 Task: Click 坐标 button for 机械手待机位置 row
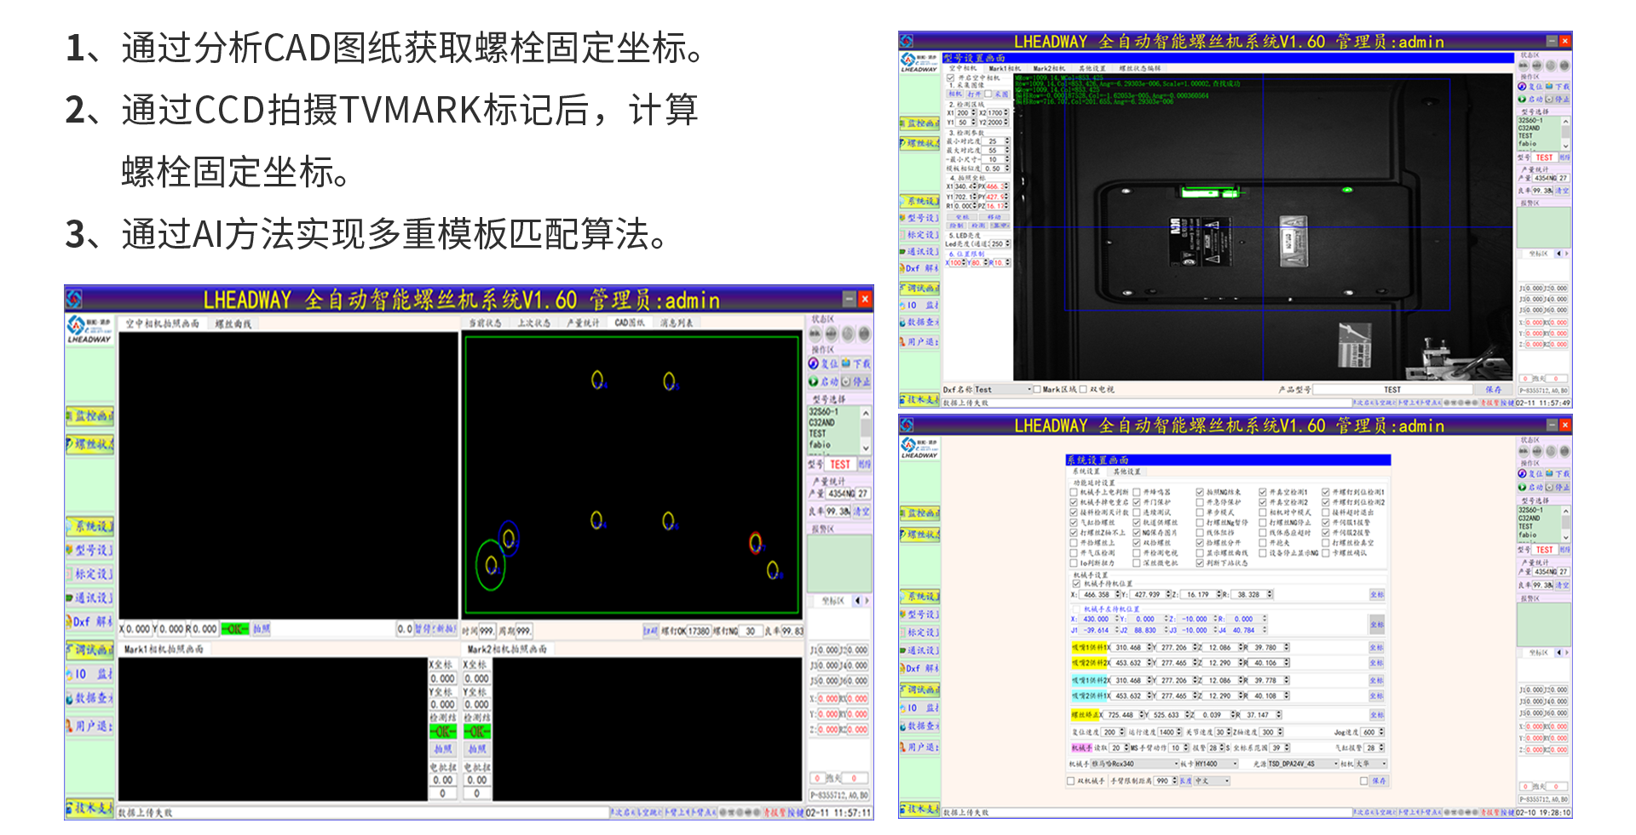pyautogui.click(x=1377, y=594)
